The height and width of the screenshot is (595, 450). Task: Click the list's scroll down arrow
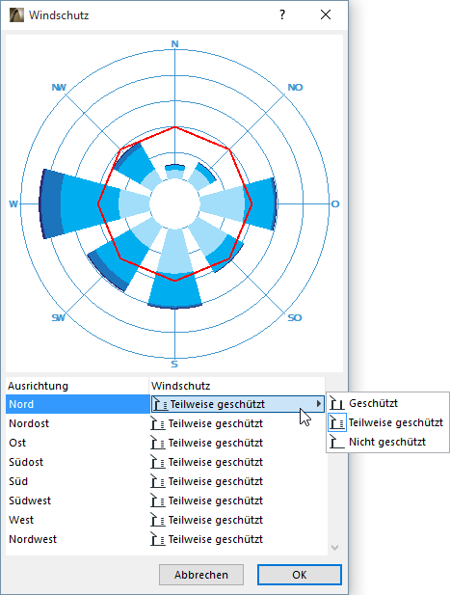pyautogui.click(x=334, y=548)
